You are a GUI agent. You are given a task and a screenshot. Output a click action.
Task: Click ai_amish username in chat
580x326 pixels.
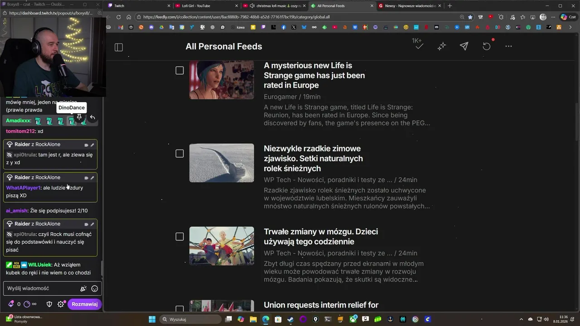pos(17,211)
